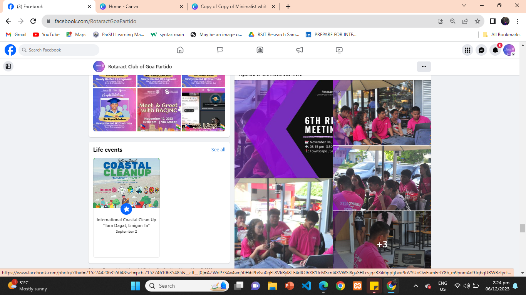
Task: Go to the Facebook Home feed icon
Action: [x=180, y=50]
